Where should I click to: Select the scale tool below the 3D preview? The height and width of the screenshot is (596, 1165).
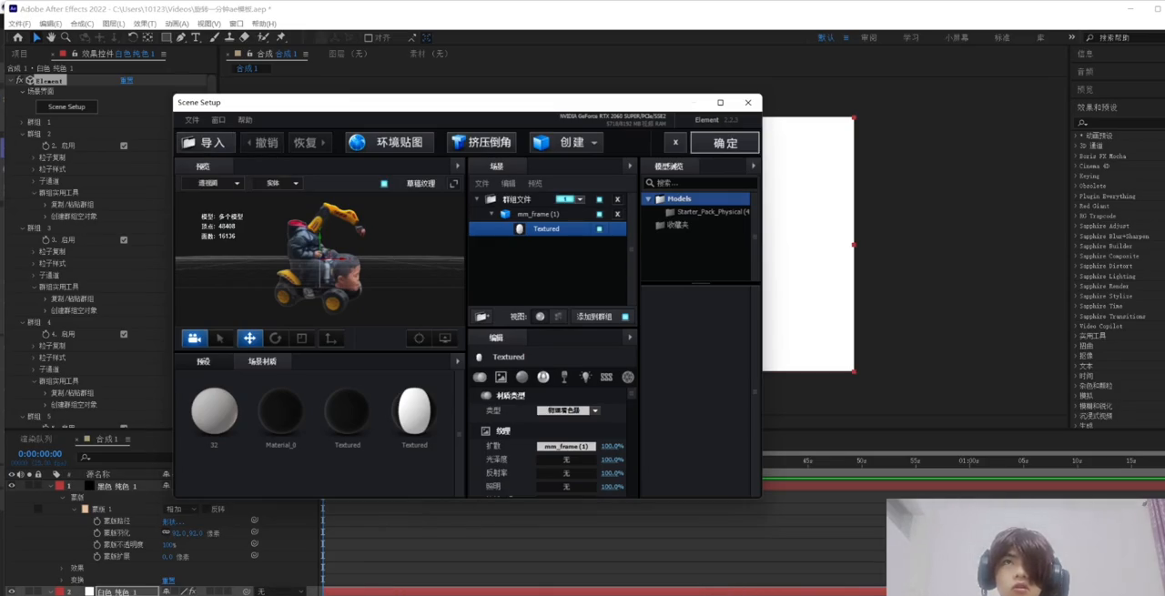pyautogui.click(x=302, y=338)
